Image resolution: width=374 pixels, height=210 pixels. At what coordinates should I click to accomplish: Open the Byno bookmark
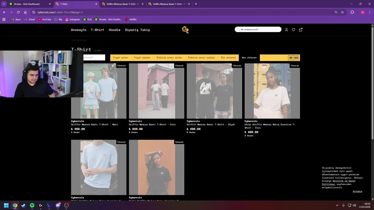click(x=16, y=20)
